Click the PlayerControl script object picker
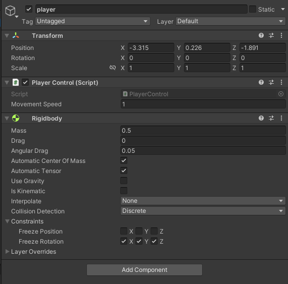288x284 pixels. click(280, 94)
